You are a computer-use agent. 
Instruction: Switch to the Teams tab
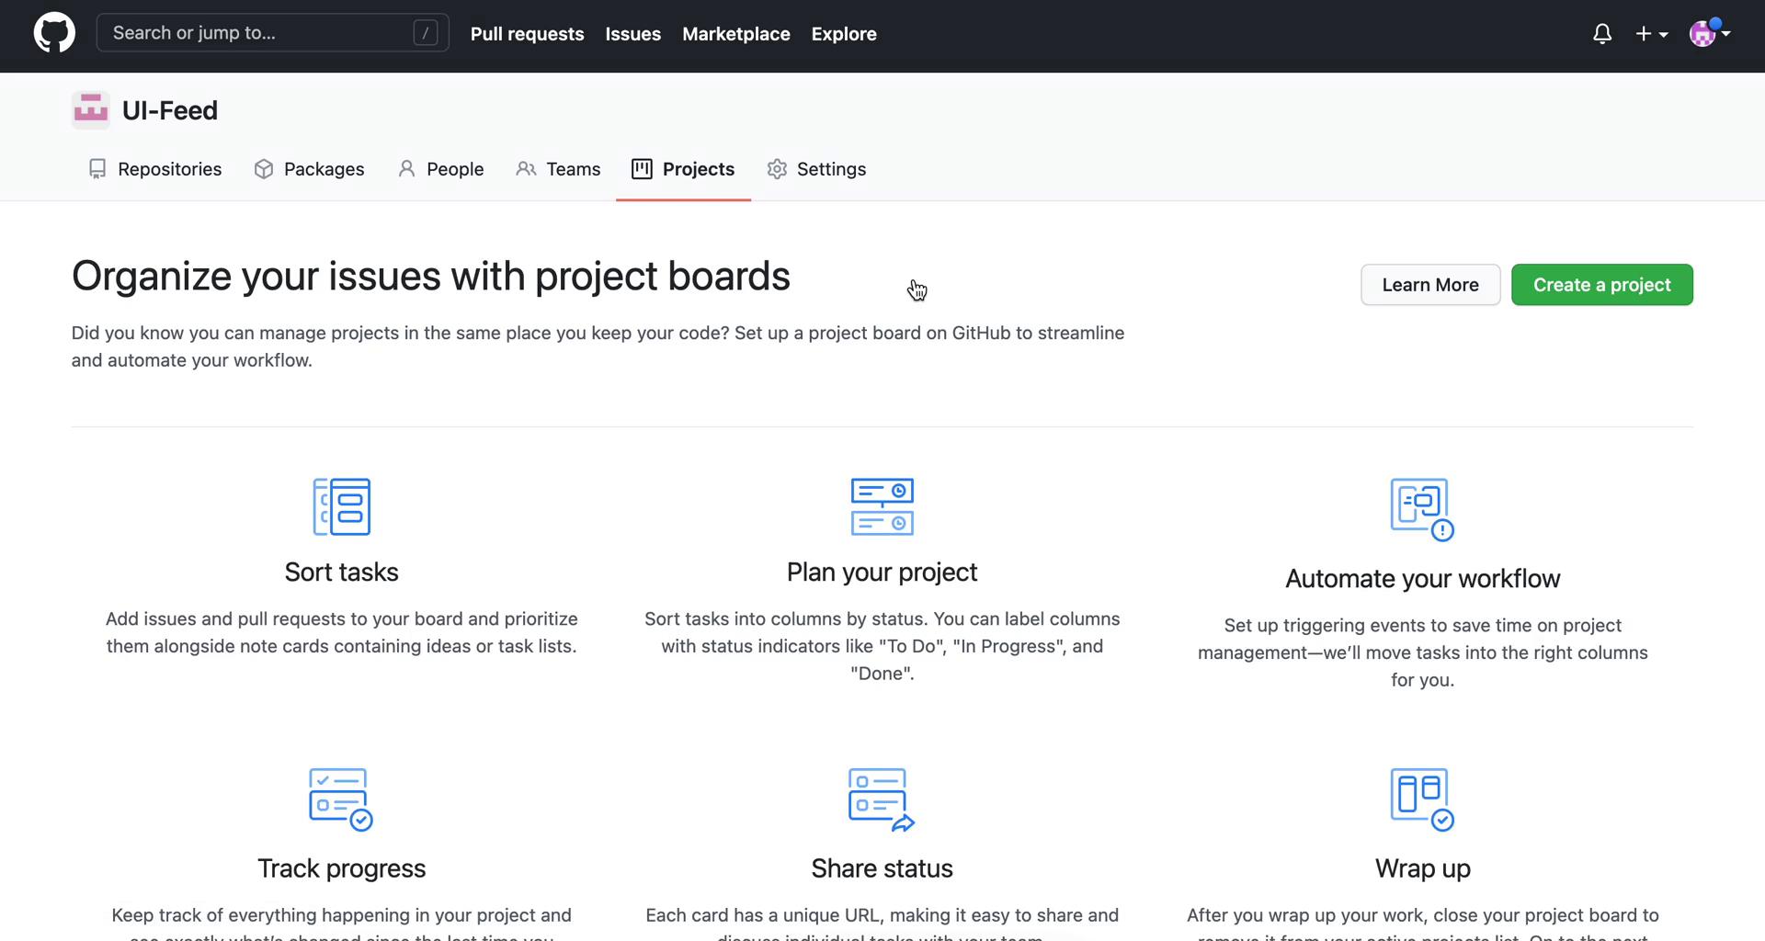(x=558, y=169)
